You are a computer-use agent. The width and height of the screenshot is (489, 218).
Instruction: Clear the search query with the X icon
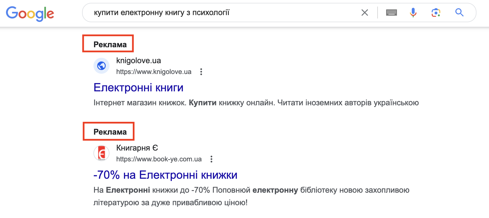[365, 13]
